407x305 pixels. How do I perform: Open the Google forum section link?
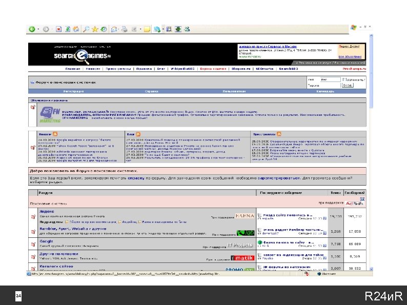(46, 241)
